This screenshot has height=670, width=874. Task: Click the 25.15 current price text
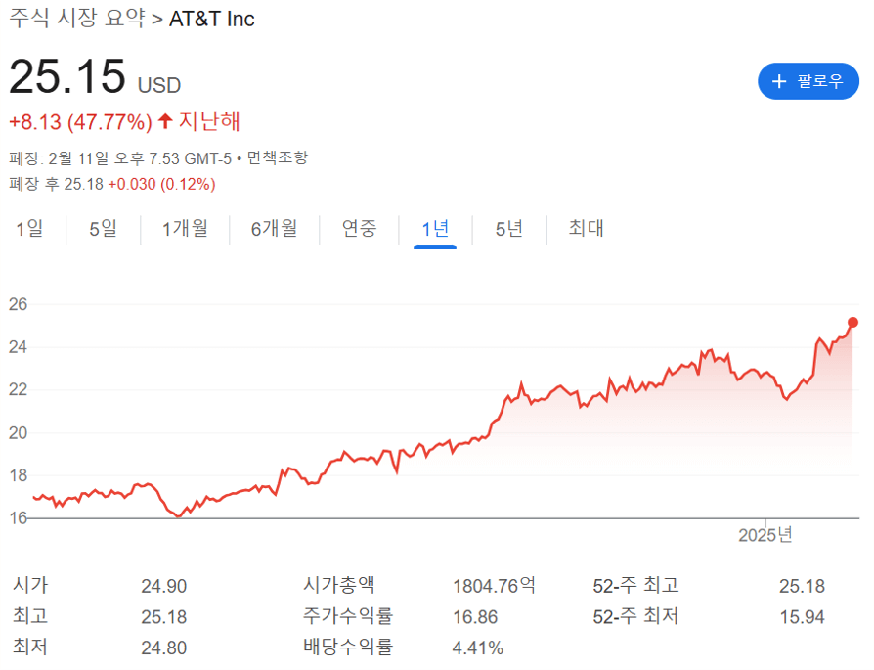pyautogui.click(x=67, y=76)
